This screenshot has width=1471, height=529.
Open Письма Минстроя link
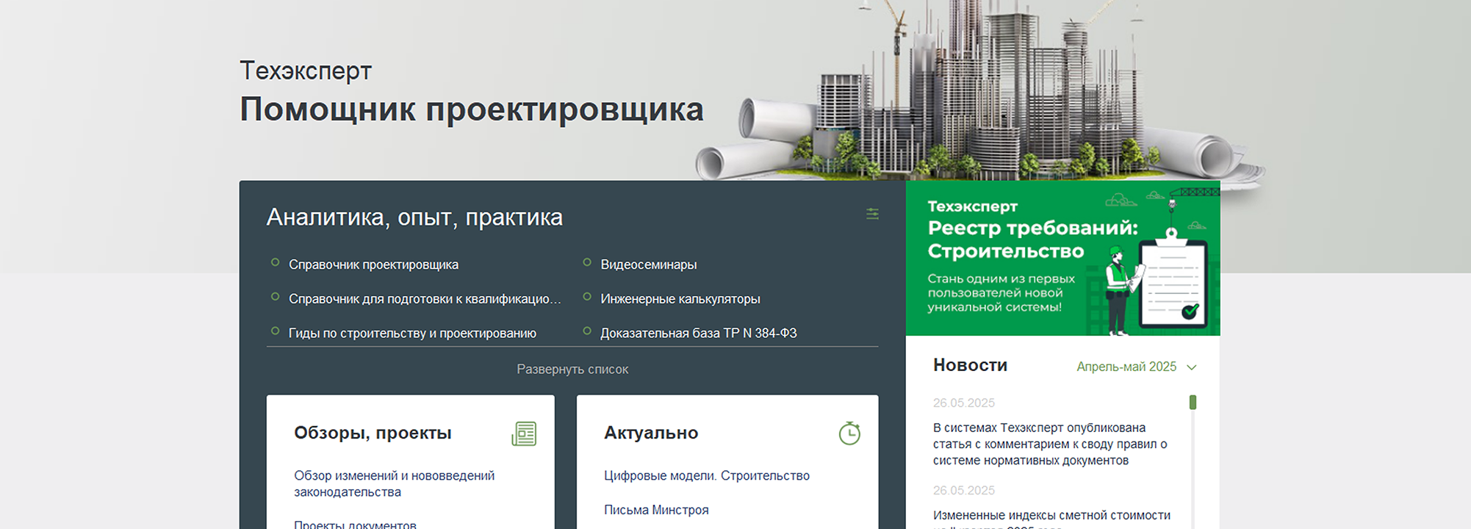(x=655, y=510)
